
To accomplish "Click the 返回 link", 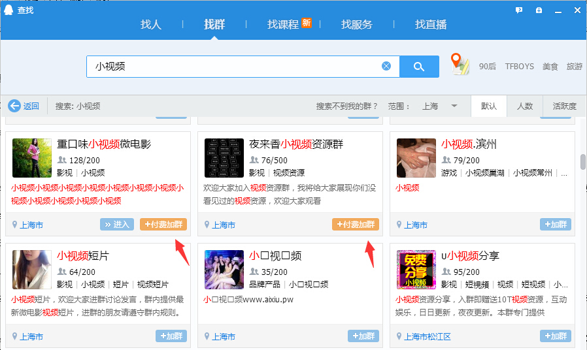I will coord(31,106).
